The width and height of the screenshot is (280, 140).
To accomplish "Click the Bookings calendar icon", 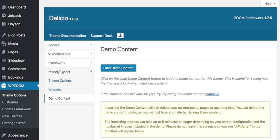I will [4, 77].
